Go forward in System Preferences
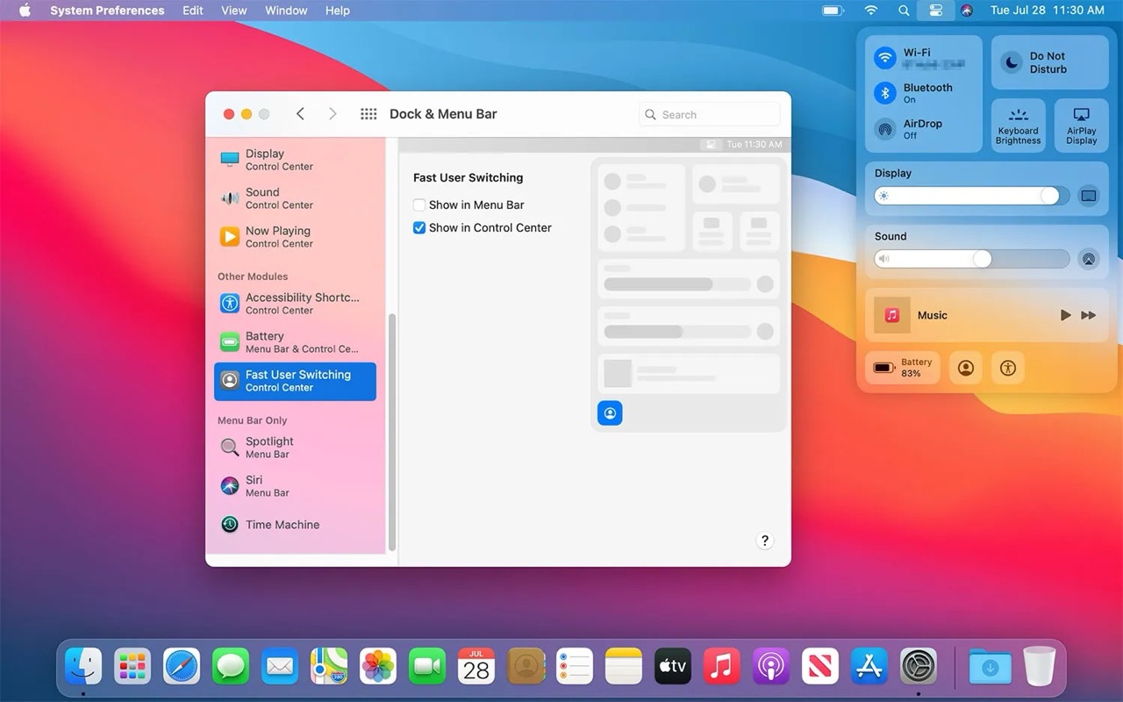Screen dimensions: 1123x702 click(x=333, y=114)
